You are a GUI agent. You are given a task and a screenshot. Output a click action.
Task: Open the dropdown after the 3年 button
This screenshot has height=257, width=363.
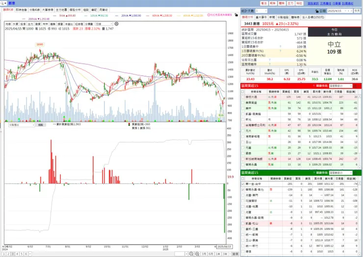pyautogui.click(x=230, y=254)
